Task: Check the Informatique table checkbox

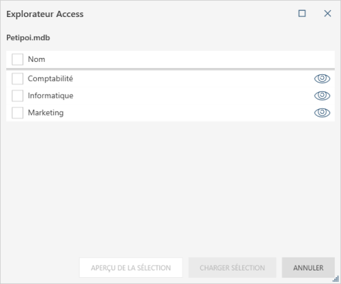Action: (x=18, y=95)
